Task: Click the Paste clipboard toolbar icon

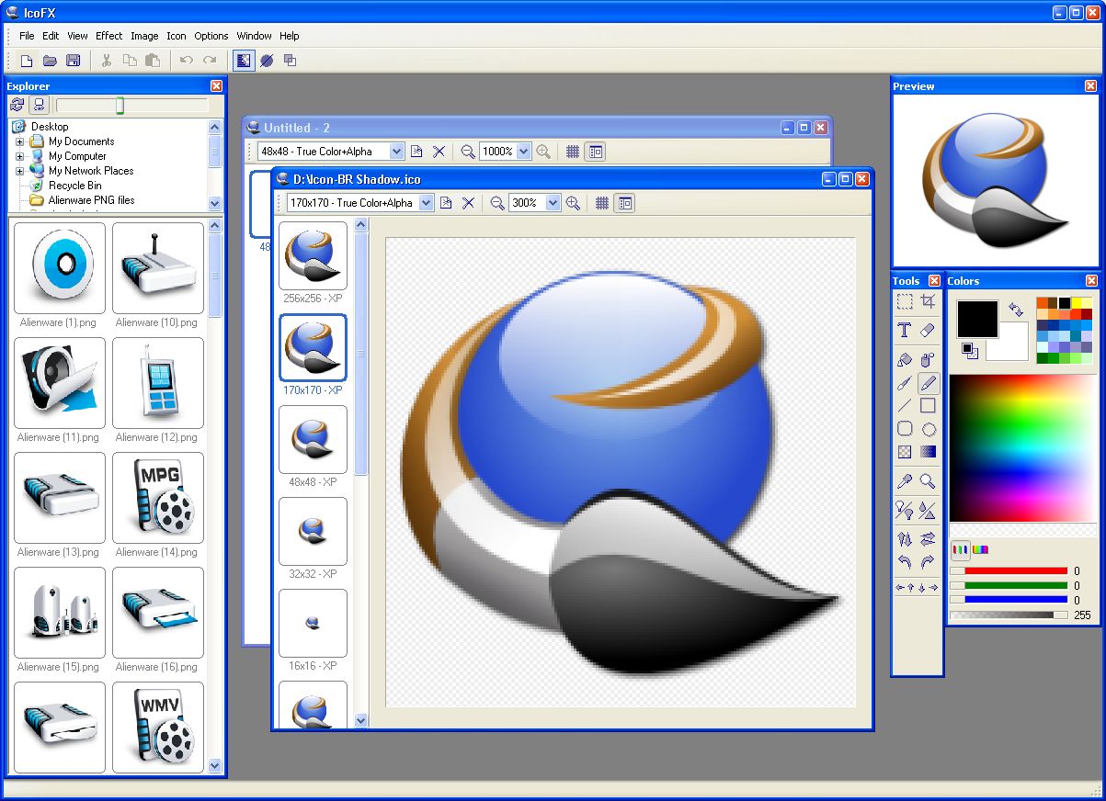Action: [x=153, y=61]
